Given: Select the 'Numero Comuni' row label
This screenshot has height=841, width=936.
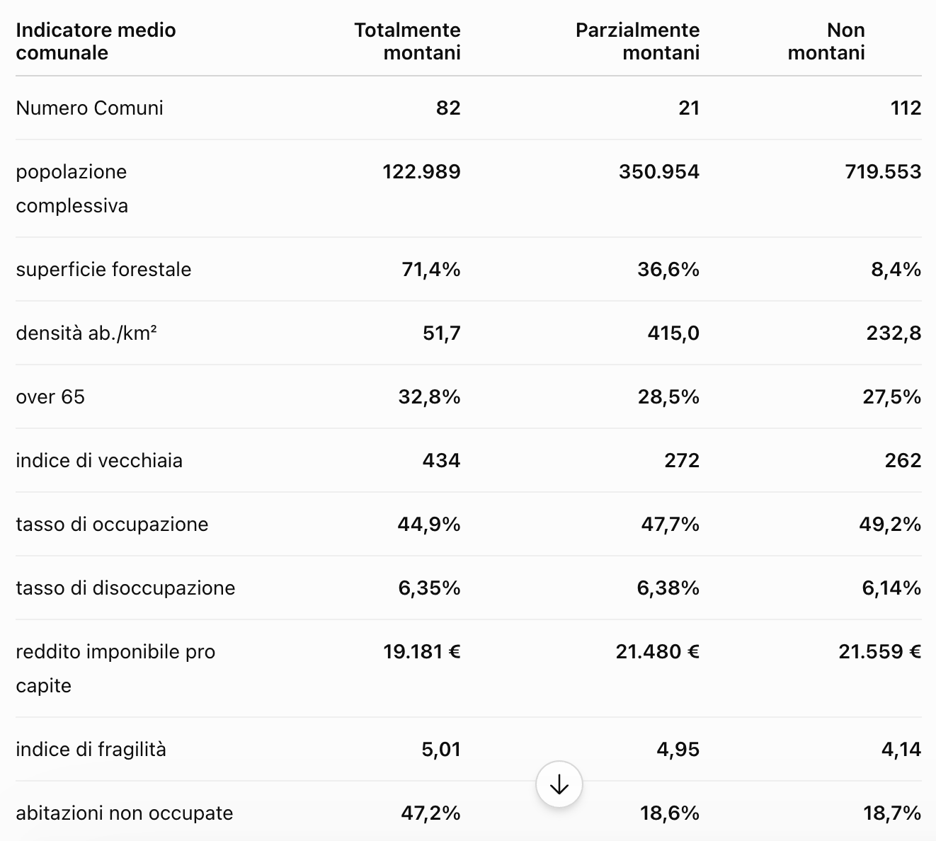Looking at the screenshot, I should [x=89, y=108].
